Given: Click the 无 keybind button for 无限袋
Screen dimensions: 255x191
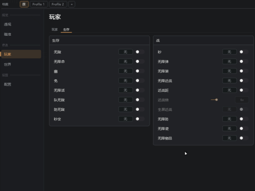Looking at the screenshot, I should click(229, 129).
